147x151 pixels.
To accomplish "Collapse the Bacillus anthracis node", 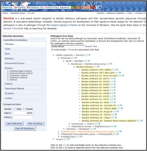I will (x=74, y=67).
